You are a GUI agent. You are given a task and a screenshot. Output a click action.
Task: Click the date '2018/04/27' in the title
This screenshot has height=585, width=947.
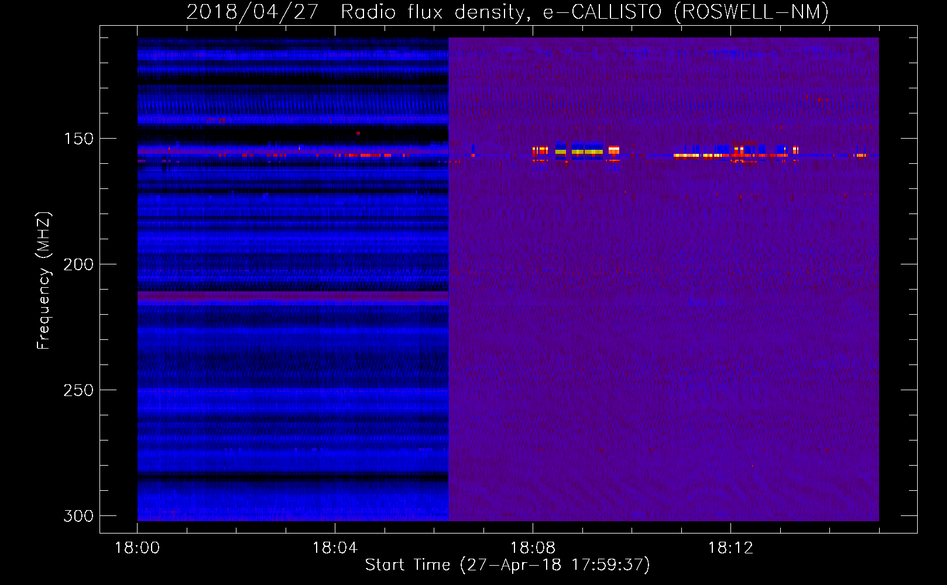click(x=252, y=12)
